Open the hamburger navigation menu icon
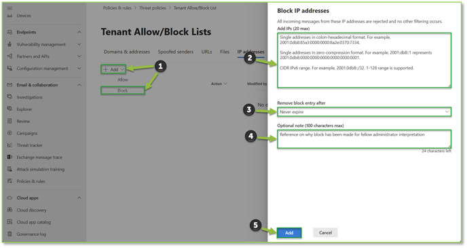Viewport: 467px width, 248px height. click(x=10, y=8)
